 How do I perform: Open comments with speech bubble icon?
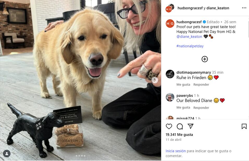pos(180,126)
